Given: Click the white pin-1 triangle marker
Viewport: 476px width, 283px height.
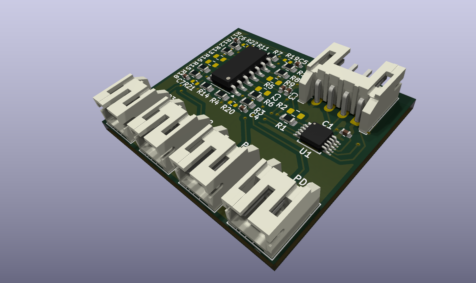Looking at the screenshot, I should pos(232,96).
